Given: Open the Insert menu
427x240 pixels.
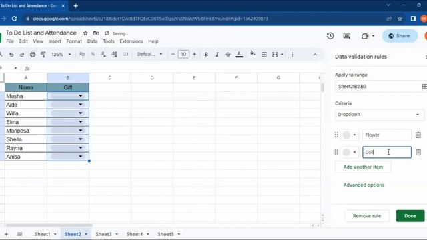Looking at the screenshot, I should click(x=55, y=41).
